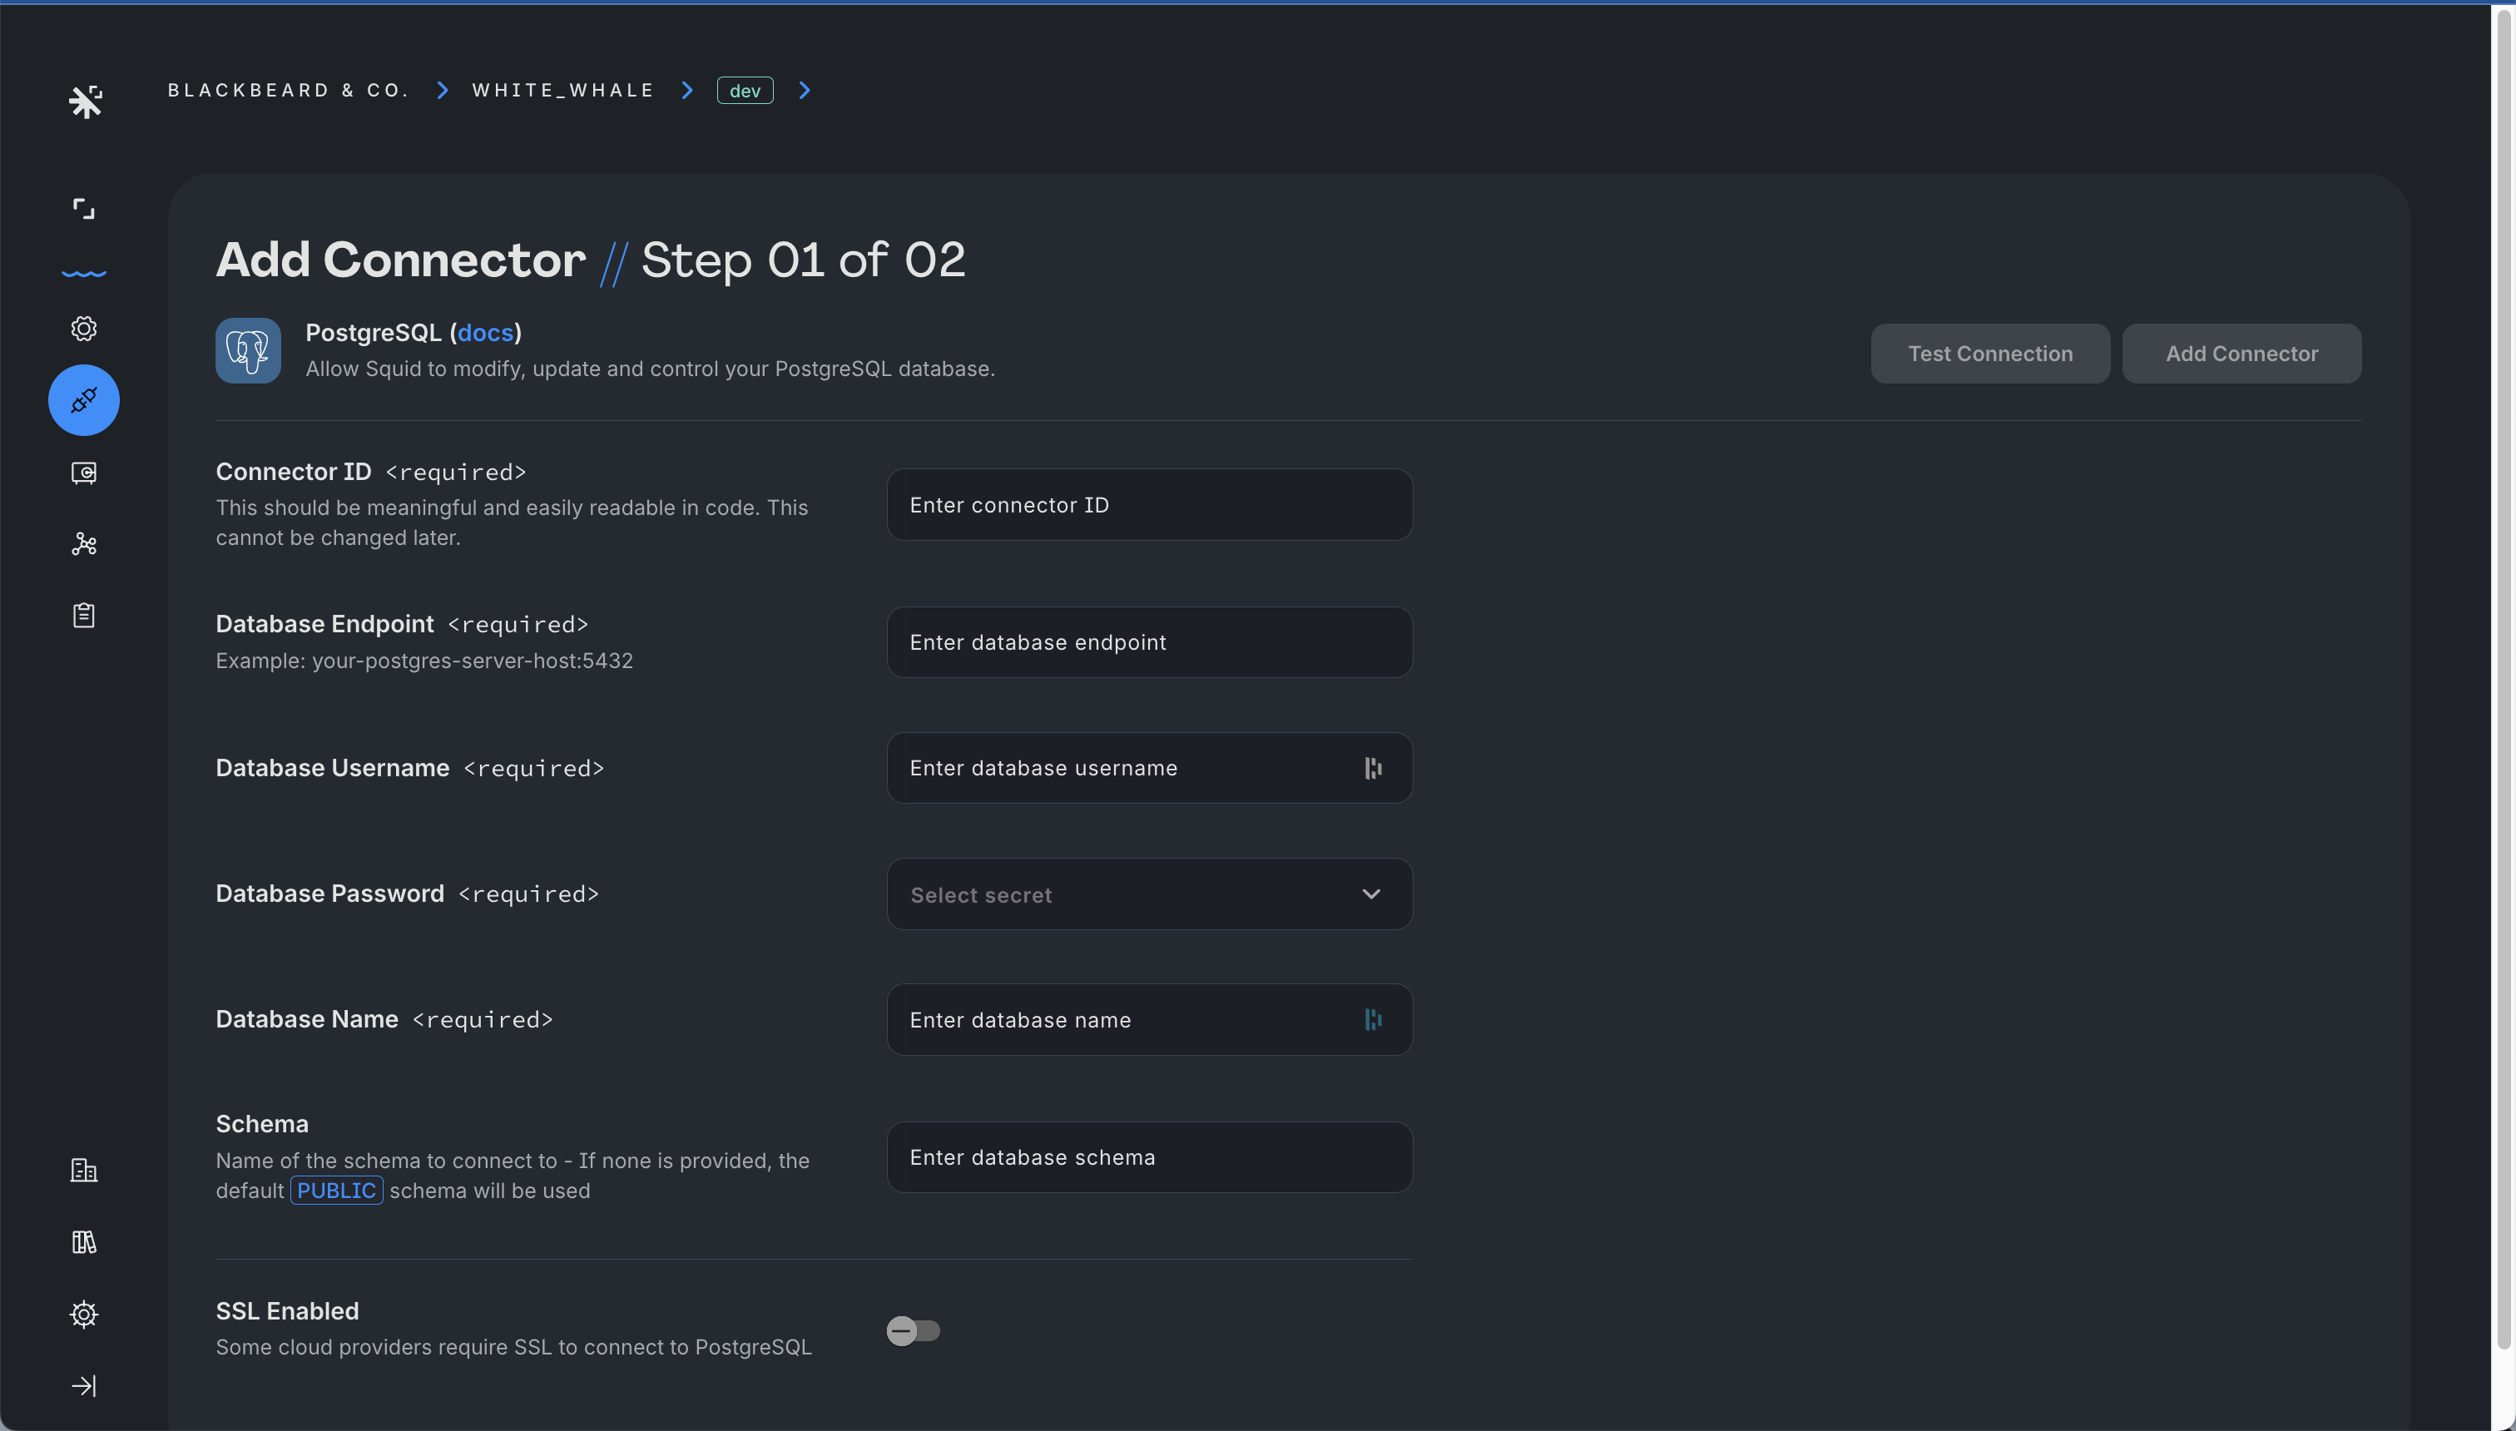Click the Test Connection button
2516x1431 pixels.
point(1990,353)
